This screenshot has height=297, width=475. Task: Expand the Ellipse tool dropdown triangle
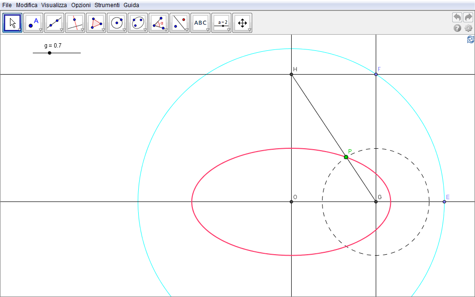[x=145, y=30]
